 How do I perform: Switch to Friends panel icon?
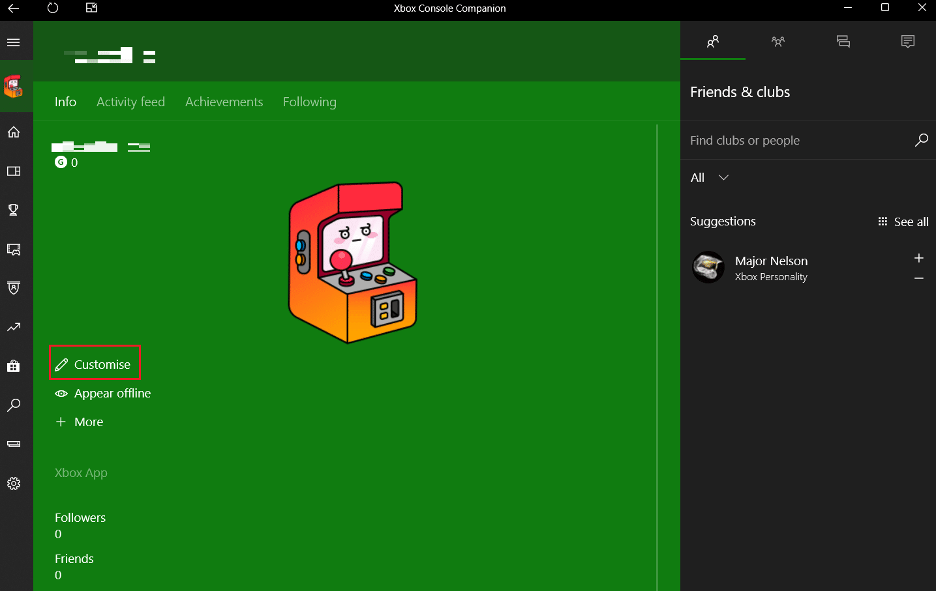[713, 42]
